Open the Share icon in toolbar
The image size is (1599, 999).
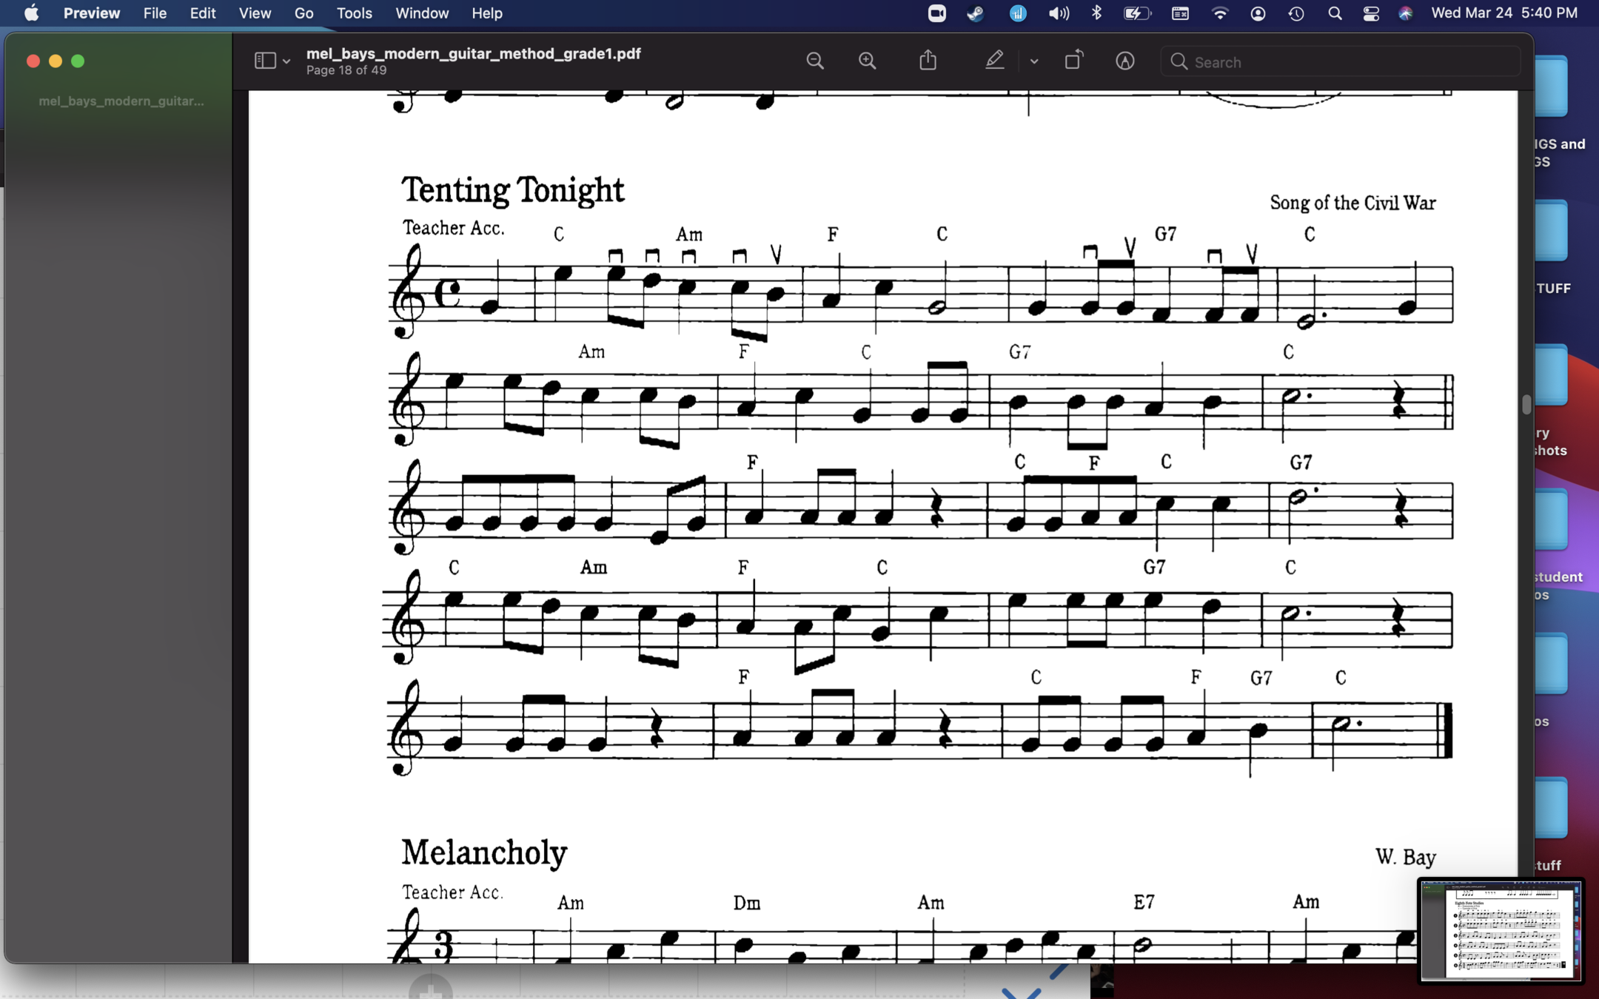[928, 61]
